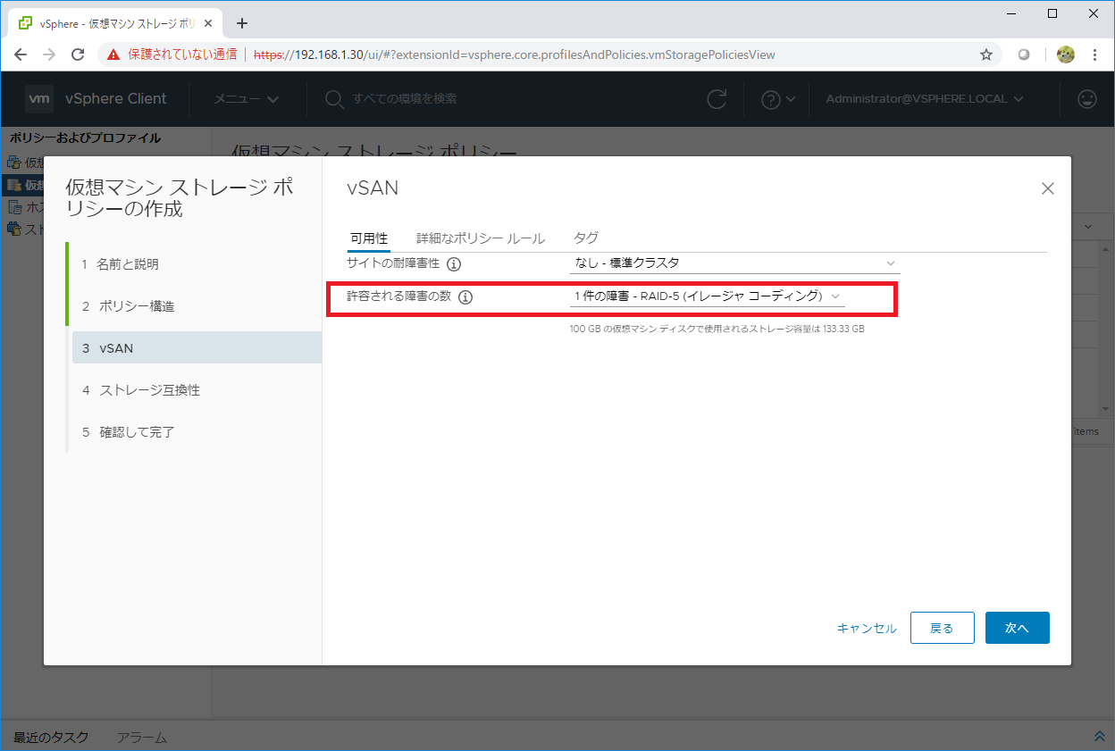Click the 次へ button
The image size is (1115, 751).
(x=1017, y=628)
